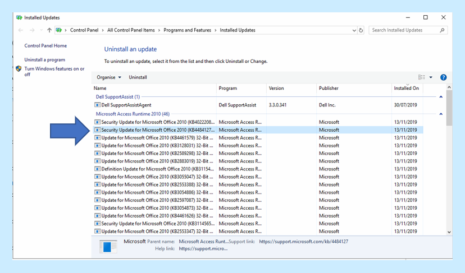Sort by the Installed On column header
Image resolution: width=465 pixels, height=273 pixels.
click(407, 88)
